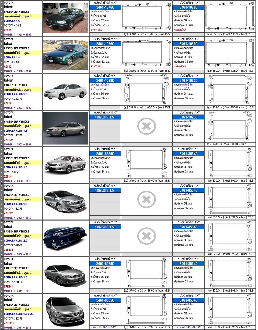The width and height of the screenshot is (258, 330).
Task: View M/T radiator diagram in AE112 row
Action: [147, 53]
